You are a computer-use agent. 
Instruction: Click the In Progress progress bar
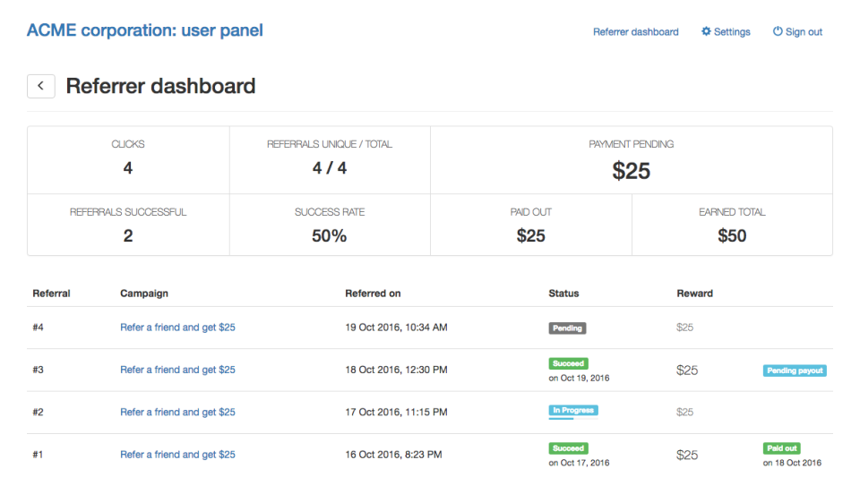[562, 418]
